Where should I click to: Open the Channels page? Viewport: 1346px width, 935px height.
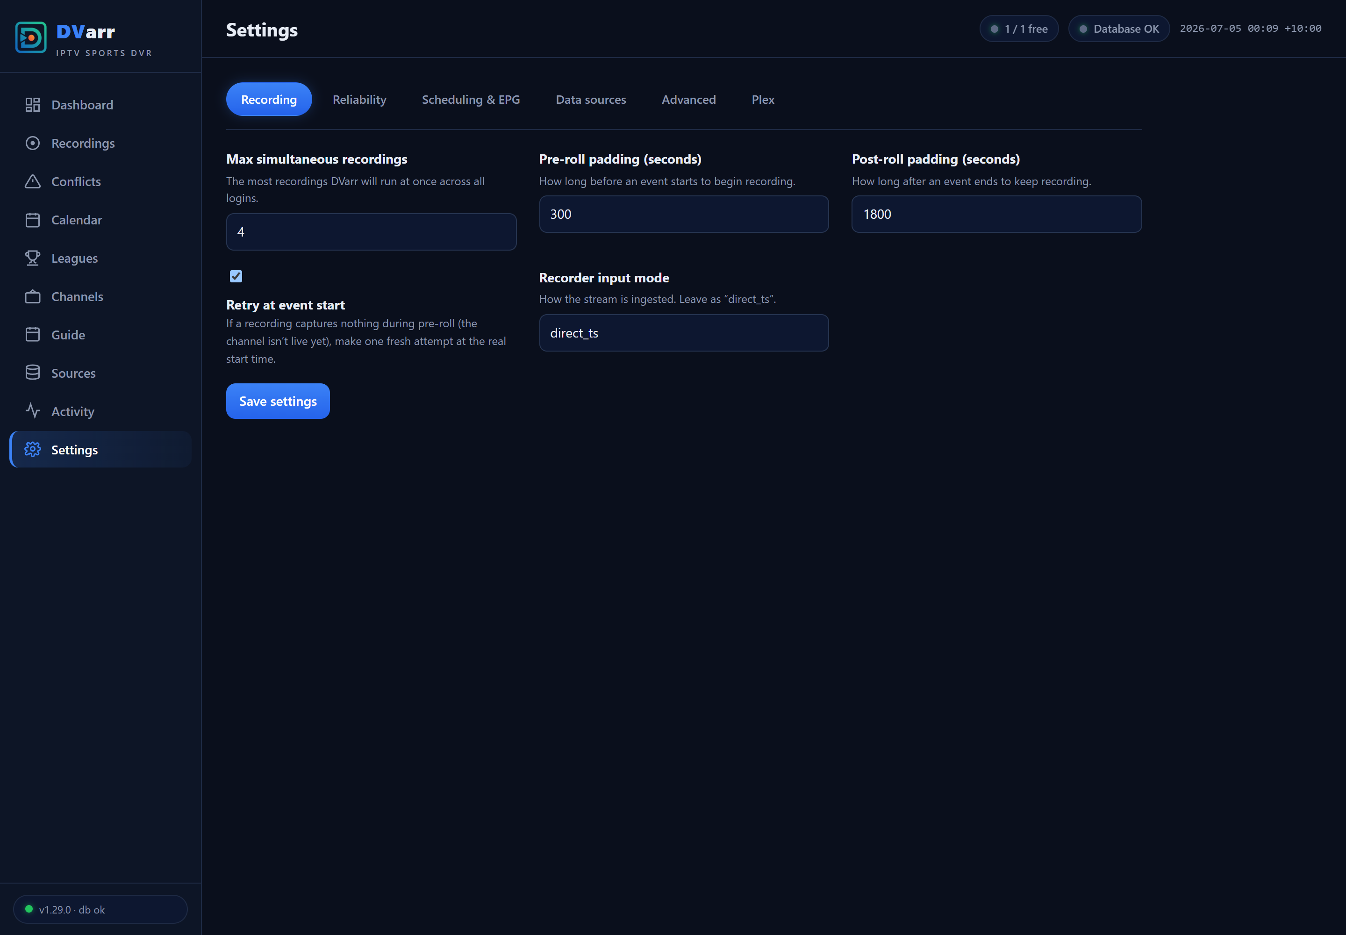100,296
